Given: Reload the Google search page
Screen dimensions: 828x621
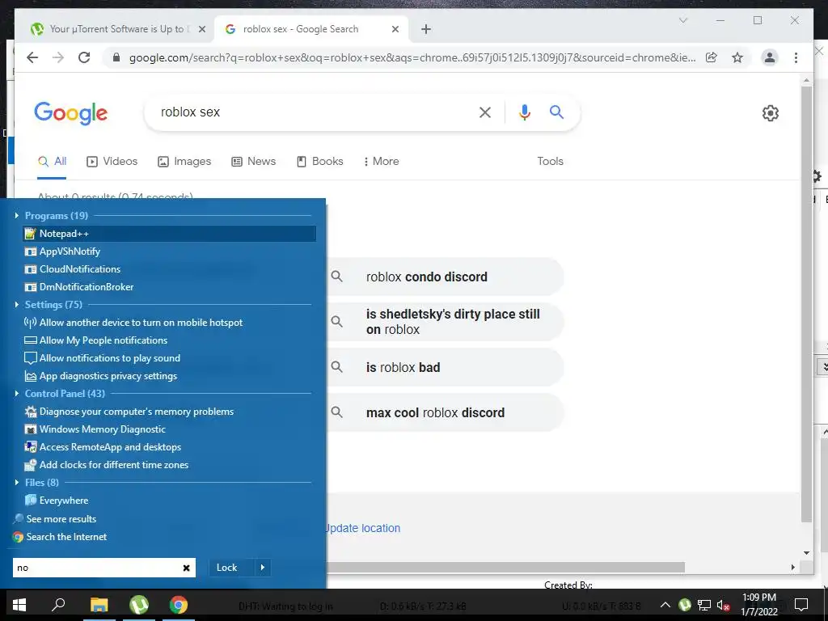Looking at the screenshot, I should [x=84, y=57].
